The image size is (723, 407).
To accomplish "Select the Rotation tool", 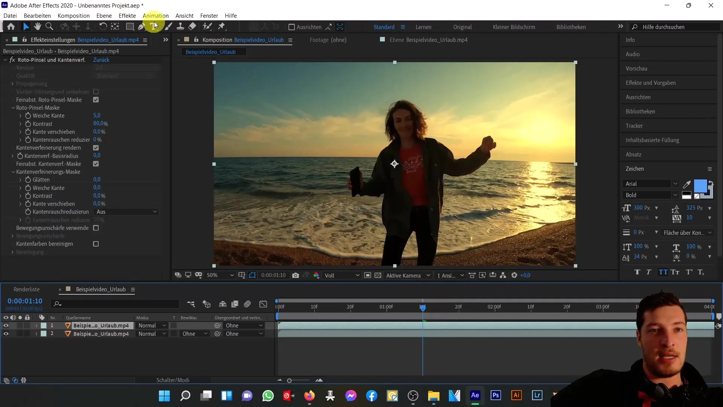I will click(103, 26).
